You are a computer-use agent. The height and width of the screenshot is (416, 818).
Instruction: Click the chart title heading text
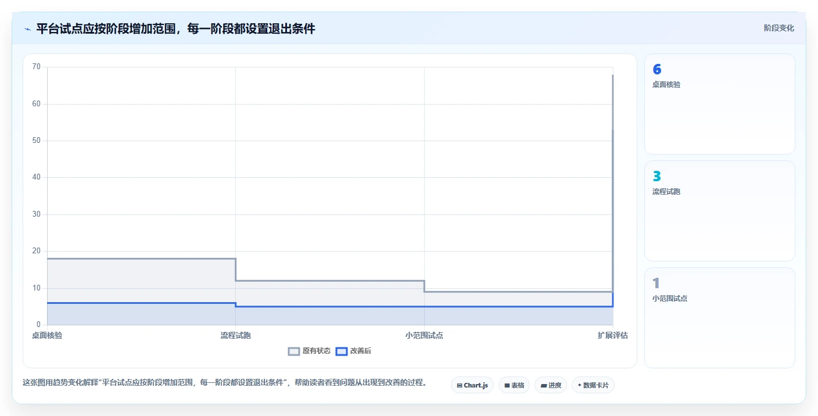pos(175,28)
